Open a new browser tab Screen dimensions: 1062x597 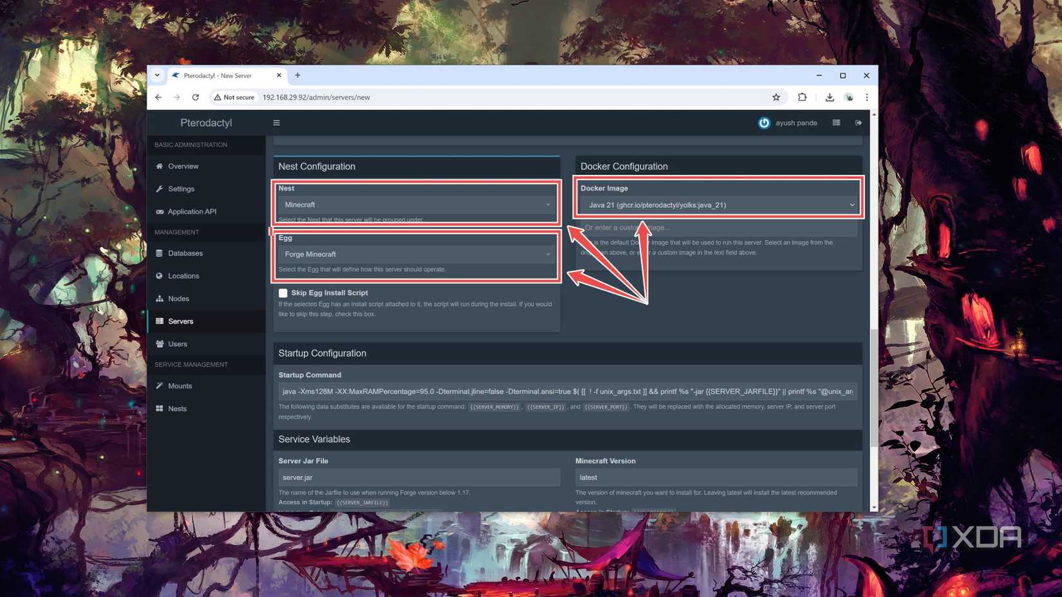coord(297,75)
